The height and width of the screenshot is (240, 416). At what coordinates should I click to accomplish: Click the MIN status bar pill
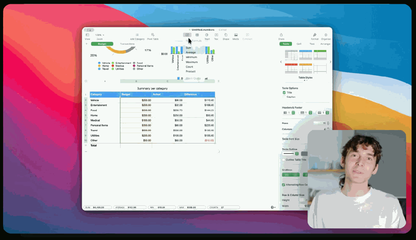[x=161, y=207]
